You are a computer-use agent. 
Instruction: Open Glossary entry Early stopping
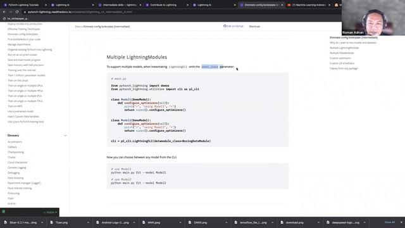click(x=15, y=178)
